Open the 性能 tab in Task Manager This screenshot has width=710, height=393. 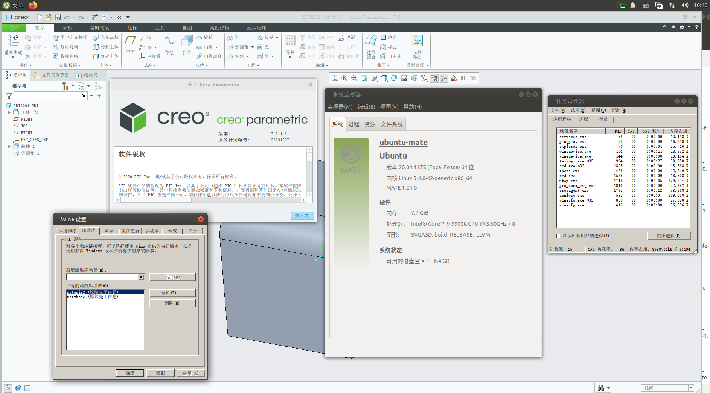coord(603,120)
